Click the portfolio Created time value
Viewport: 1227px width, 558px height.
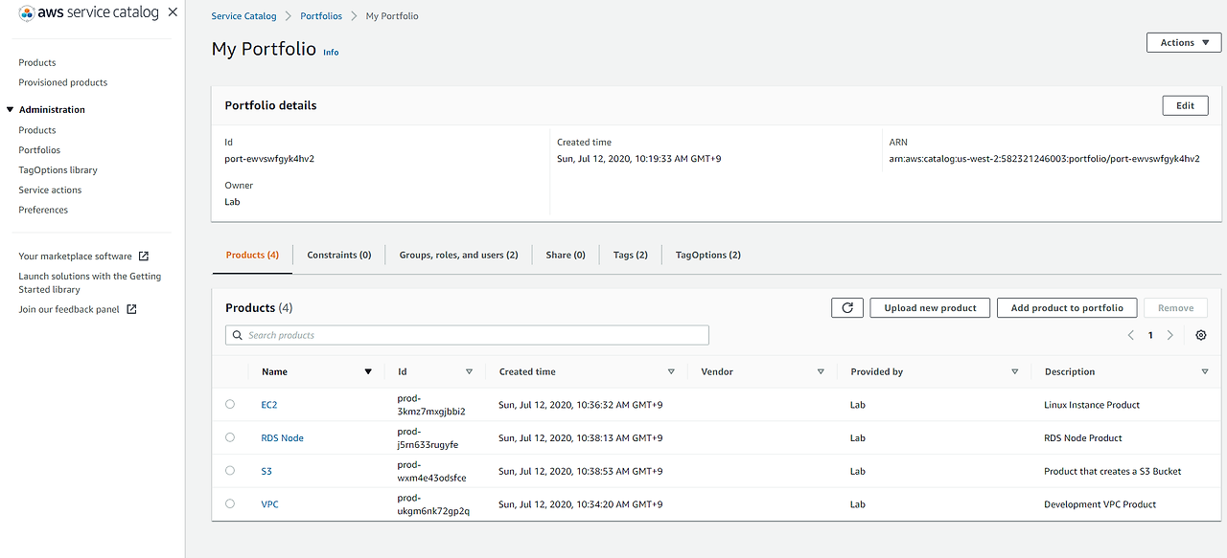[639, 159]
